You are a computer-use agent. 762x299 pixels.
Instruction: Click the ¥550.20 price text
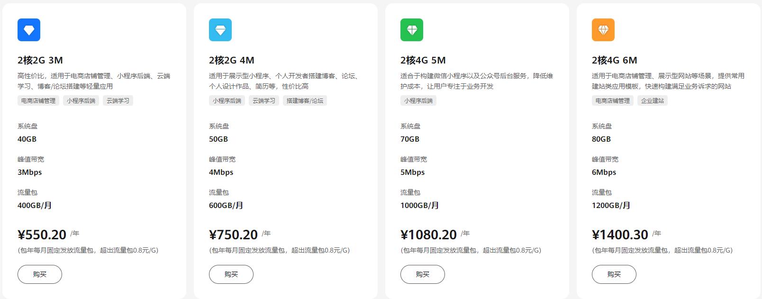click(41, 233)
